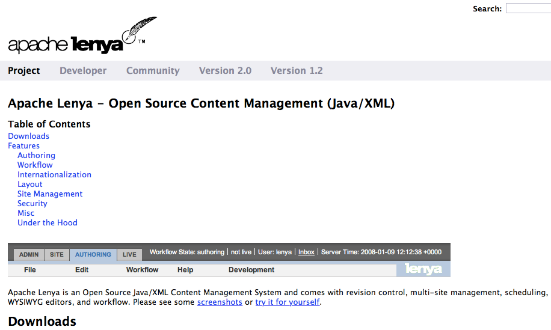Screen dimensions: 551x330
Task: Open the Security section link
Action: click(32, 203)
